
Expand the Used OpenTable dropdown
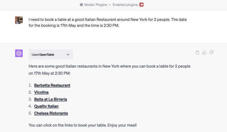click(51, 54)
